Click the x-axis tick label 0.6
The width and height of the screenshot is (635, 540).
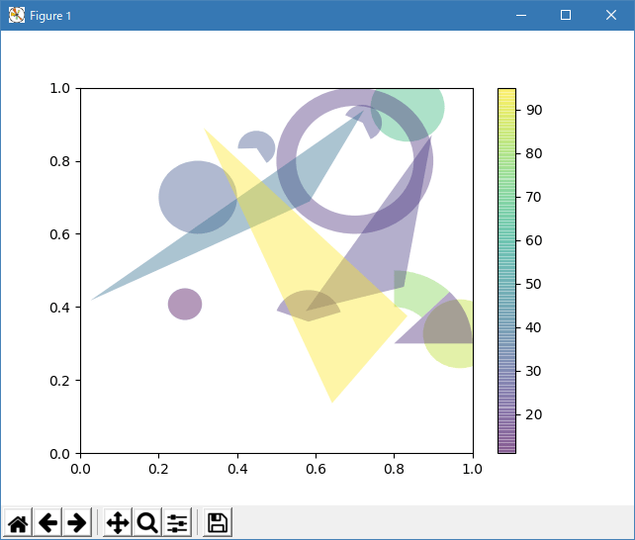[316, 469]
